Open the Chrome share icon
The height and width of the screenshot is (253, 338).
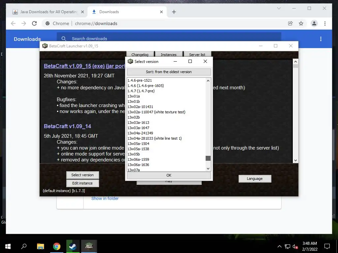pyautogui.click(x=290, y=23)
